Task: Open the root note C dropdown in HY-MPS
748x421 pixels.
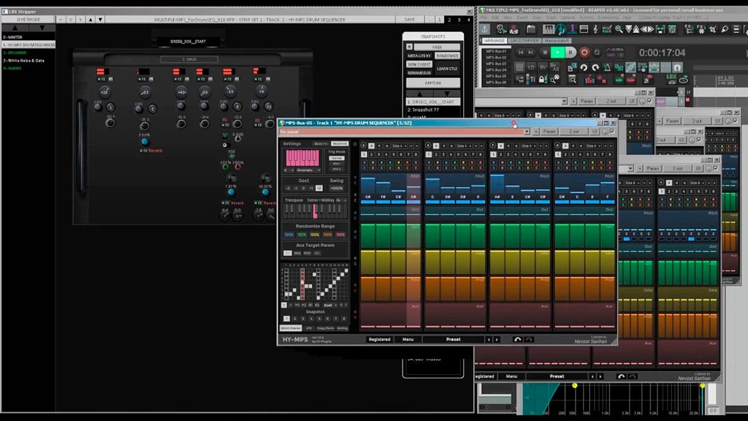Action: [289, 170]
